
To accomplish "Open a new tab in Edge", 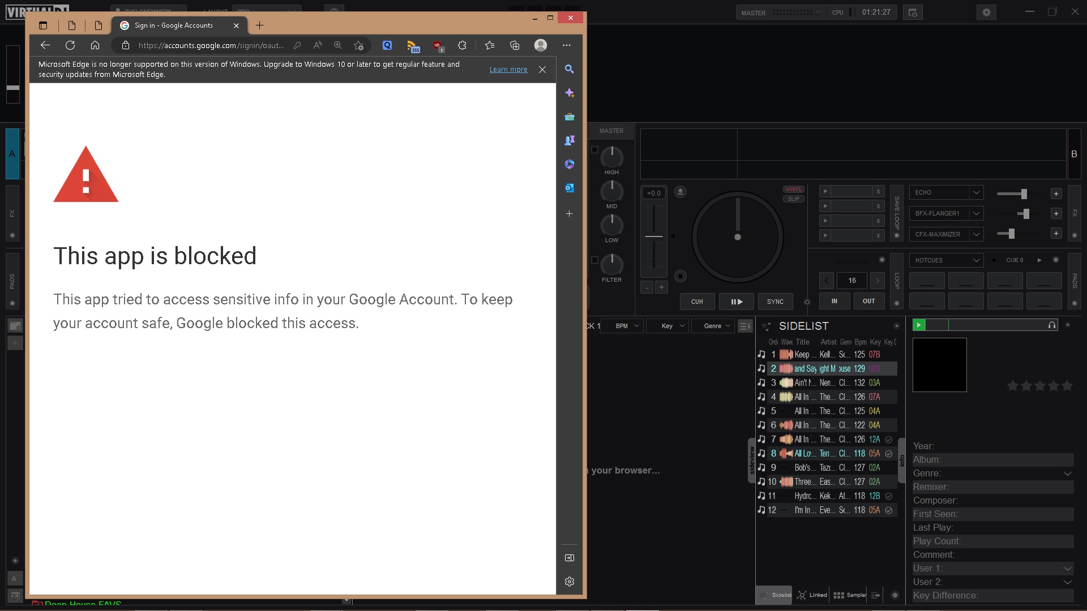I will tap(259, 25).
